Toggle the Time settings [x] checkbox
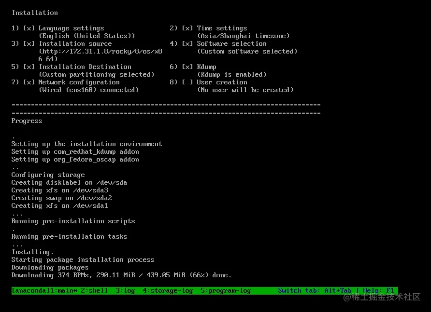This screenshot has width=431, height=312. coord(187,28)
